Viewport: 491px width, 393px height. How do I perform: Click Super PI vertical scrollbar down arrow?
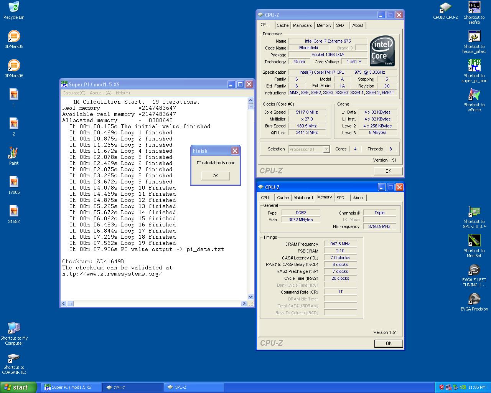[251, 297]
